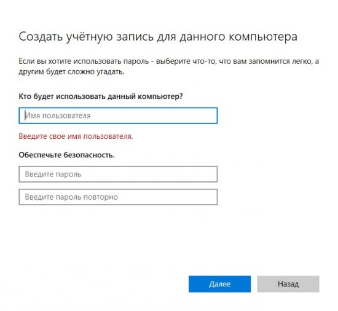Image resolution: width=338 pixels, height=311 pixels.
Task: Click the Назад button
Action: point(288,284)
